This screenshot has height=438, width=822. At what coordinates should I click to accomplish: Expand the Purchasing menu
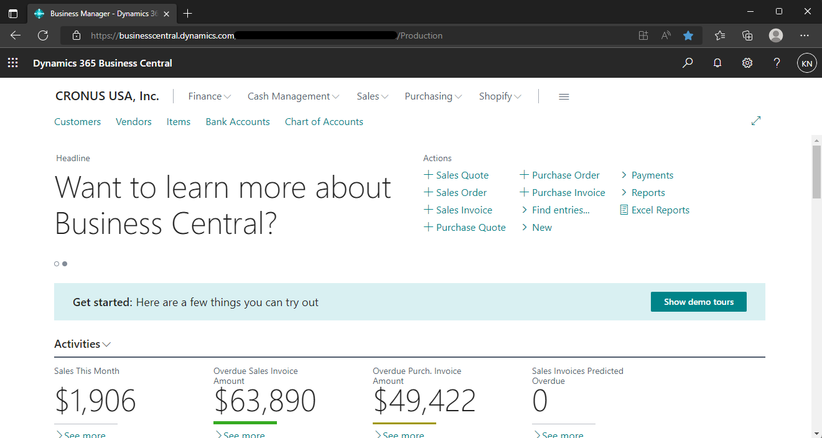[434, 96]
